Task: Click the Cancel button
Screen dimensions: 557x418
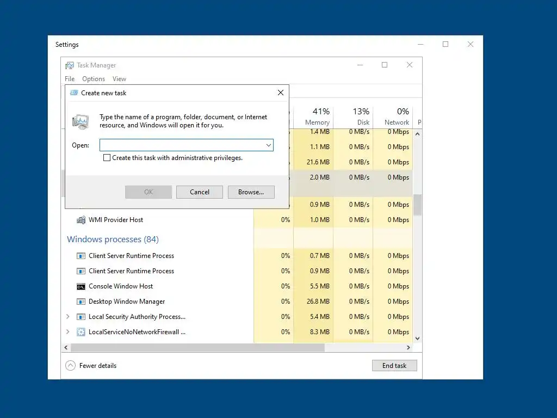Action: pyautogui.click(x=200, y=192)
